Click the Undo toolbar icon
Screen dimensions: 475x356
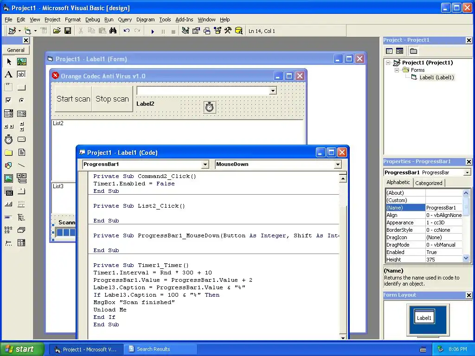point(127,31)
